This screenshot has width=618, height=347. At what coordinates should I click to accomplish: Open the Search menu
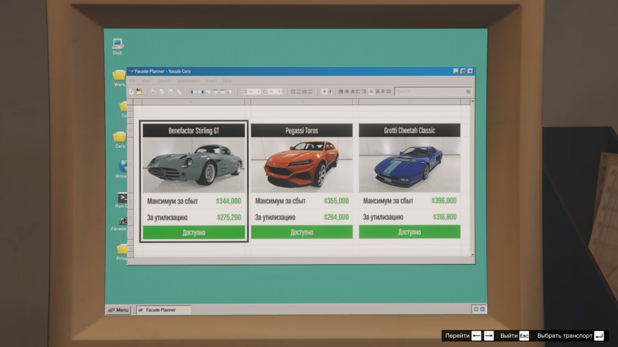pyautogui.click(x=164, y=81)
